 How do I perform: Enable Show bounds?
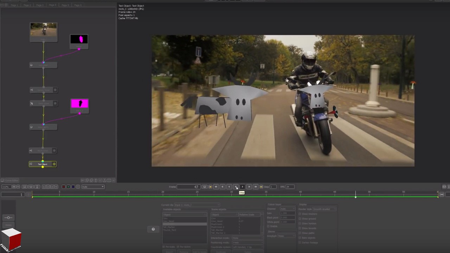pos(300,228)
